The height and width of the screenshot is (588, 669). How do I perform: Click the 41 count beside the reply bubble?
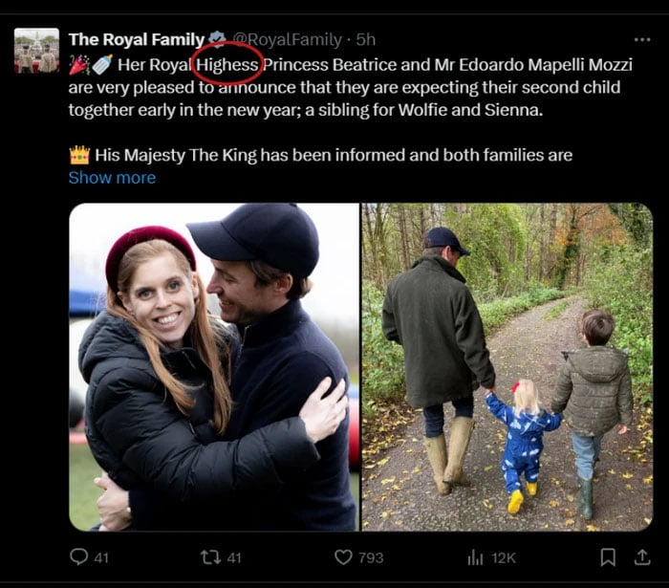point(102,557)
